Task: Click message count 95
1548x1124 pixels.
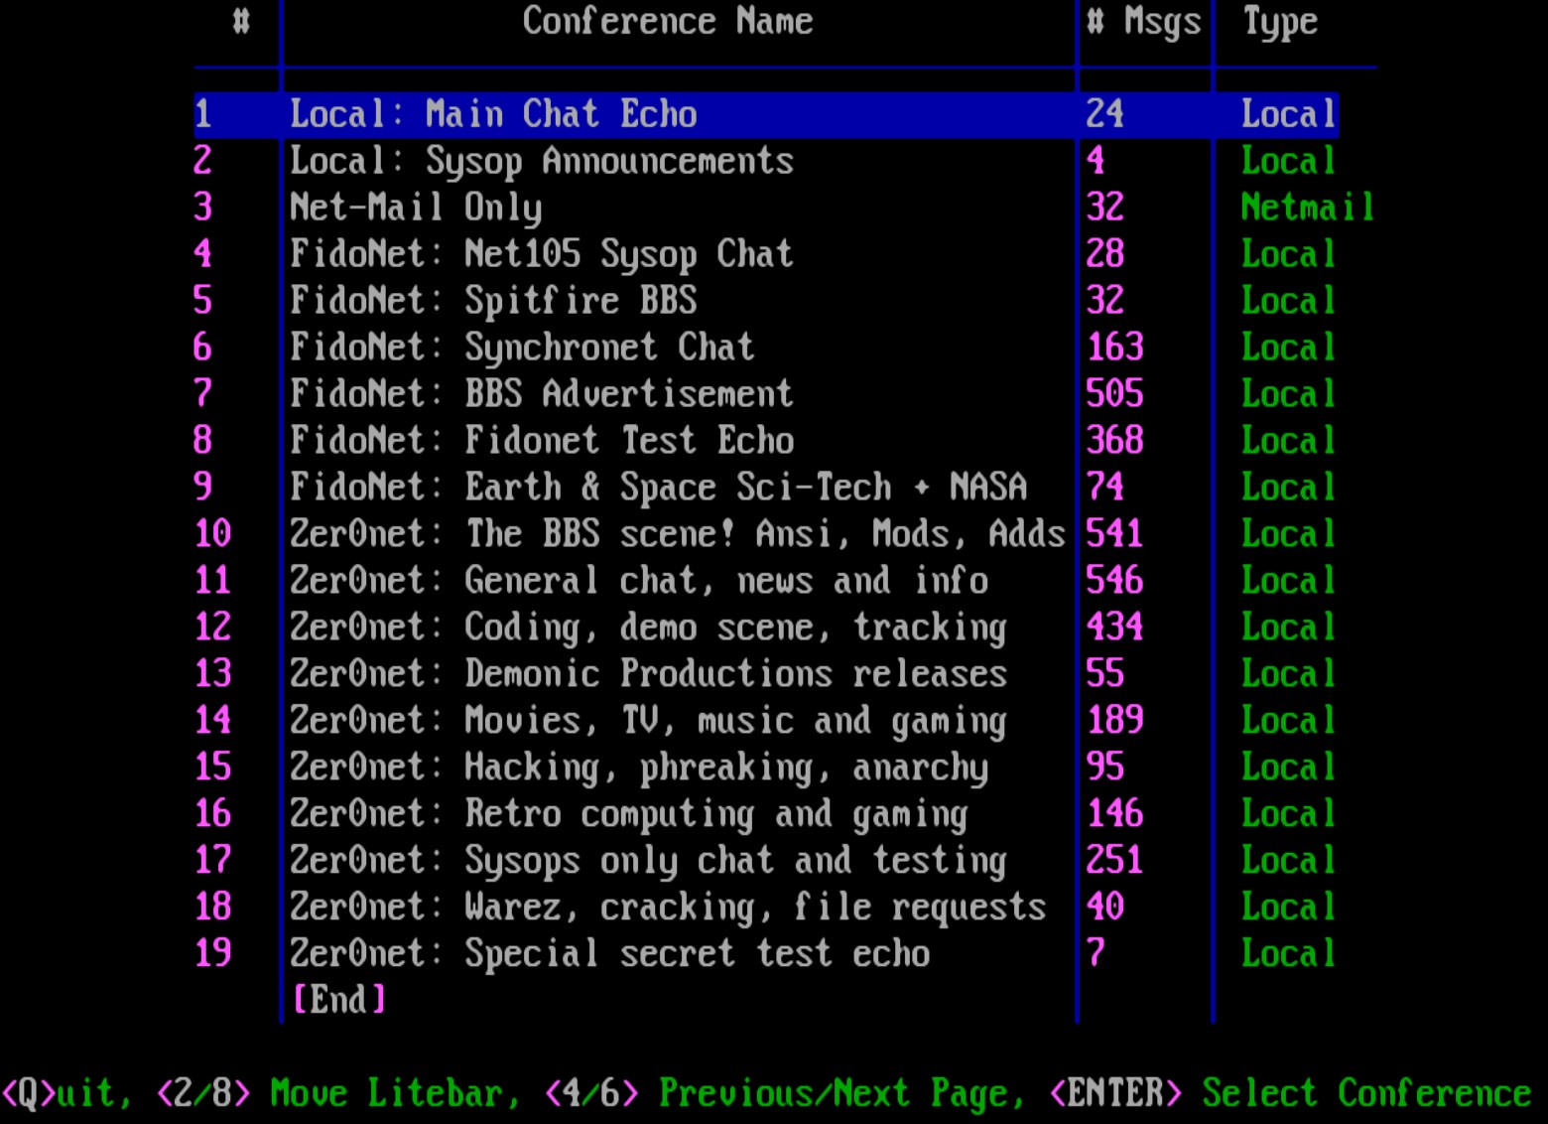Action: [1104, 768]
